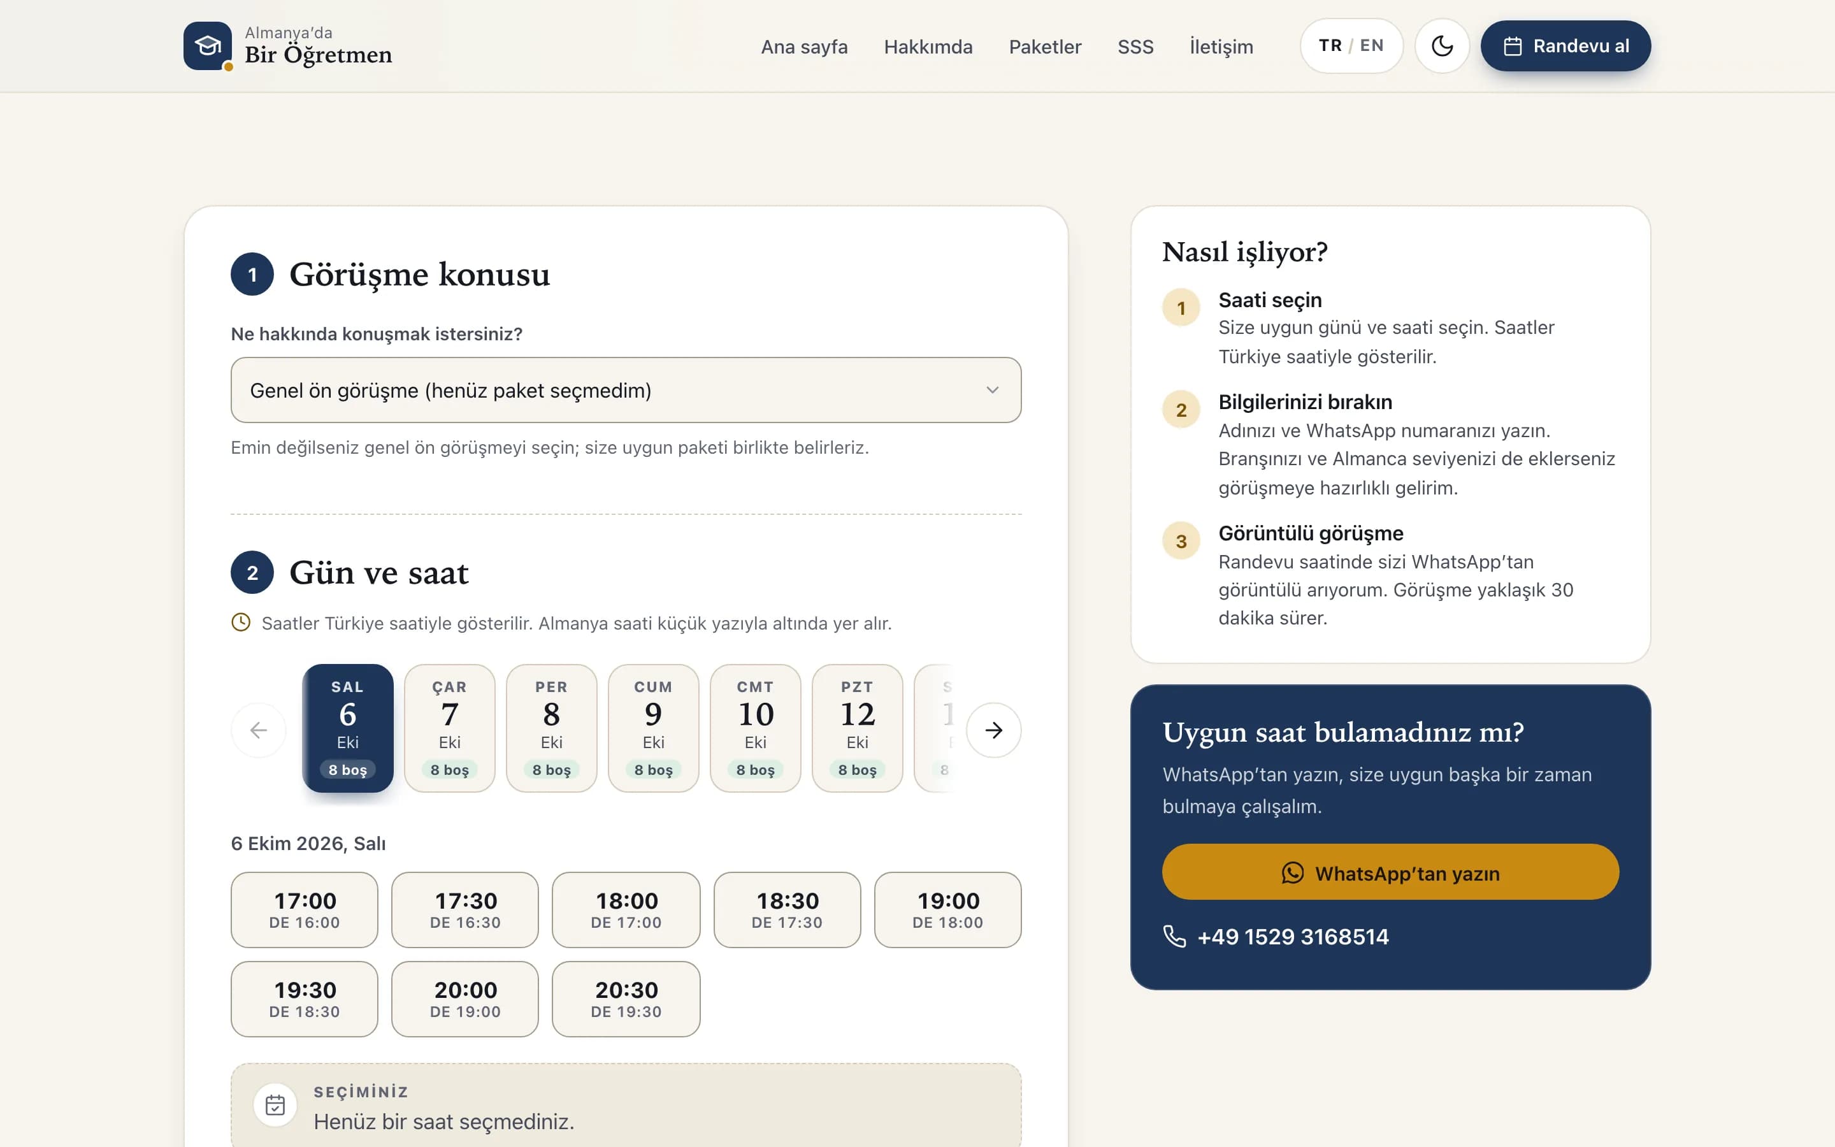
Task: Click the previous days left arrow
Action: click(259, 730)
